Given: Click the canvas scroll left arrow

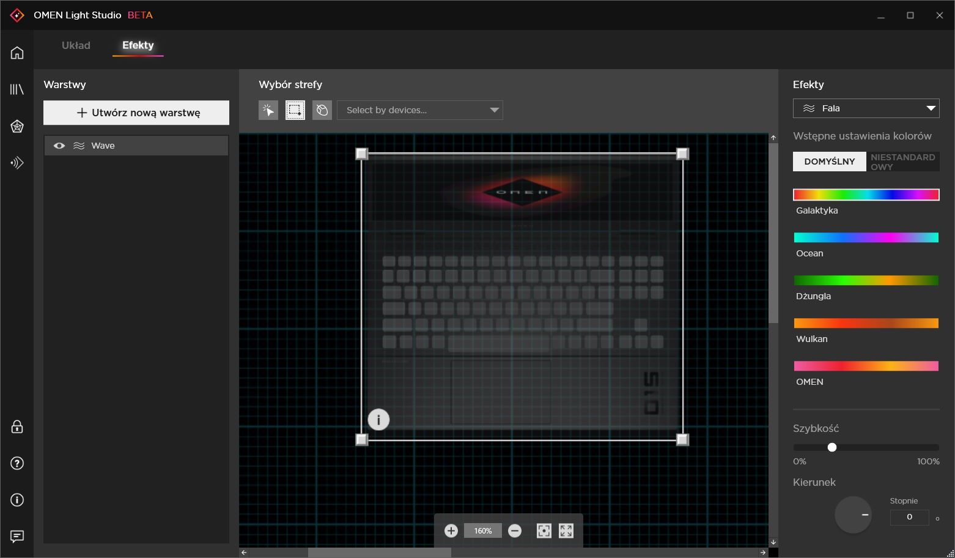Looking at the screenshot, I should (x=244, y=552).
